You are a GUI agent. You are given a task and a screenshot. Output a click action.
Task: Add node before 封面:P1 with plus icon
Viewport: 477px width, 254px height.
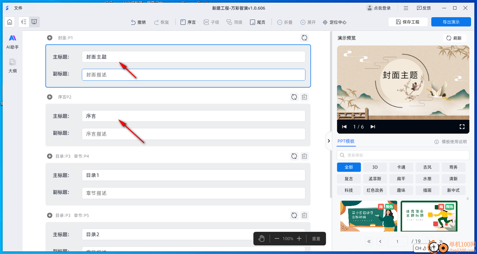point(50,38)
